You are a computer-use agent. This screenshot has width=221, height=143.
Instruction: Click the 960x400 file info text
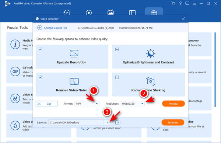[x=136, y=28]
